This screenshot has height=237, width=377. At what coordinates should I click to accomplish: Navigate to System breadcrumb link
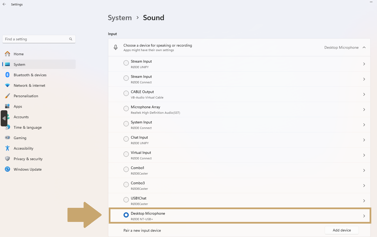point(120,18)
